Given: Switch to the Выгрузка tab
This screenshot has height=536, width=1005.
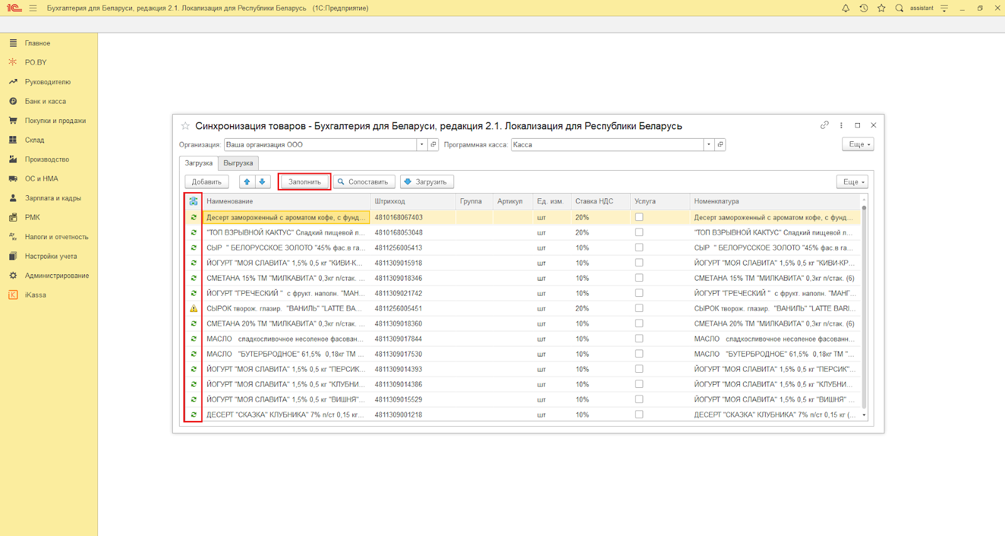Looking at the screenshot, I should pos(239,163).
